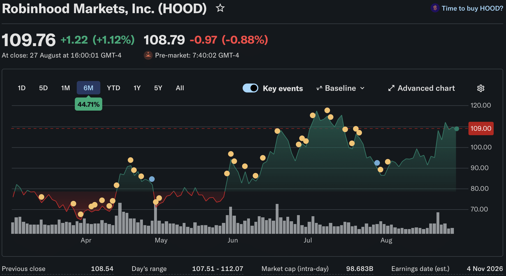Add HOOD to watchlist with star icon

click(220, 8)
